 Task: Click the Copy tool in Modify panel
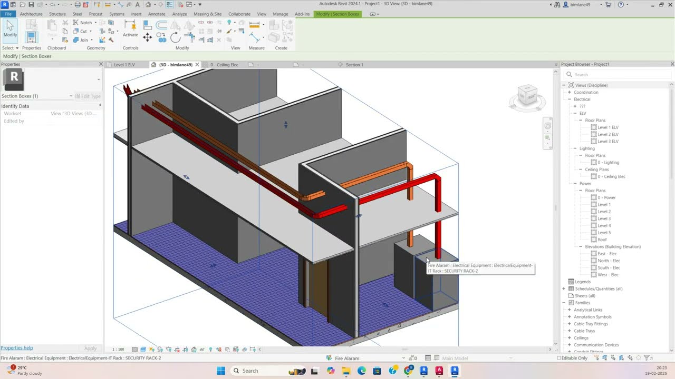(x=161, y=37)
